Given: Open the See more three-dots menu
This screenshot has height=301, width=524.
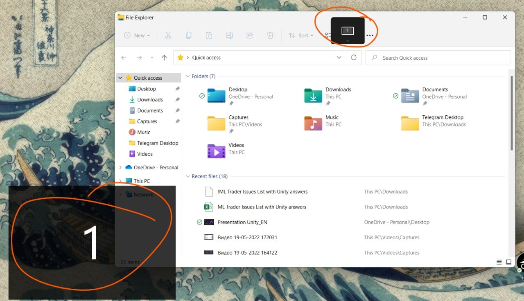Looking at the screenshot, I should click(x=370, y=36).
